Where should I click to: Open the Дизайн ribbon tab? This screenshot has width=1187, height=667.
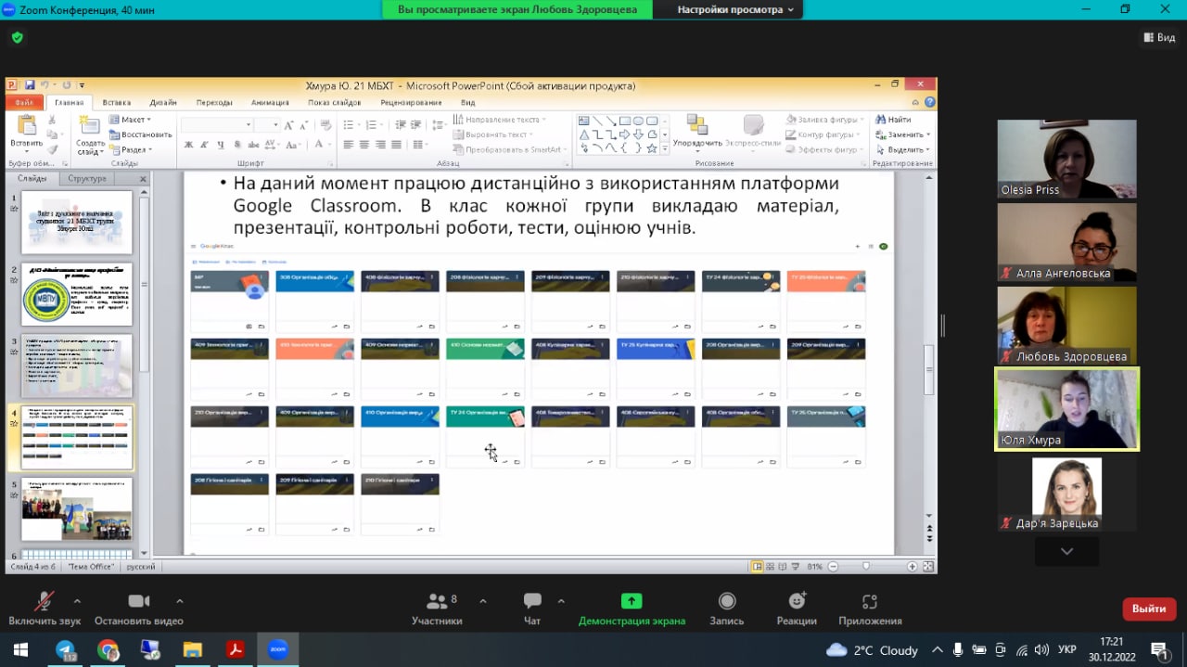(x=163, y=103)
